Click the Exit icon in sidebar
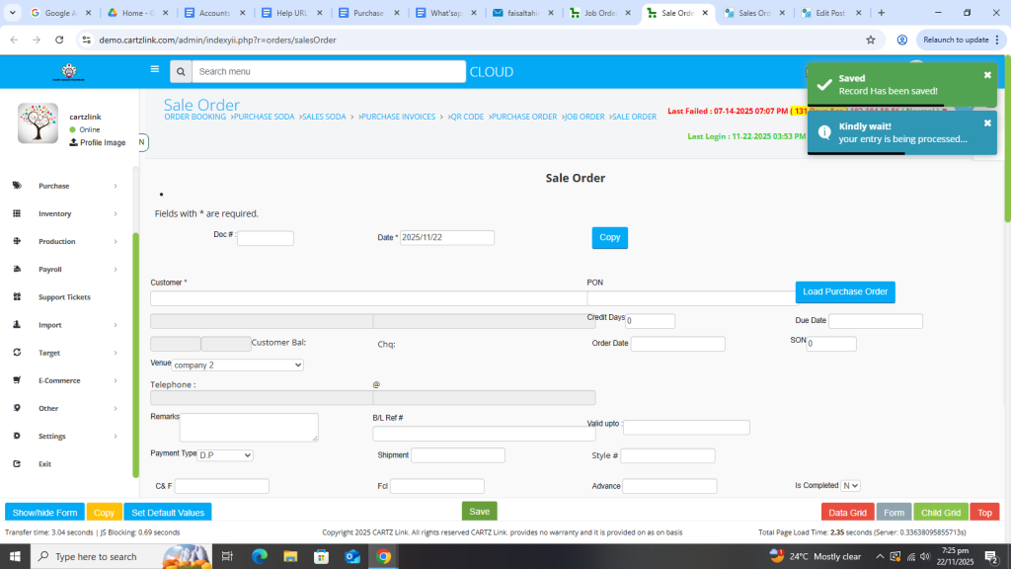This screenshot has height=569, width=1011. [17, 463]
